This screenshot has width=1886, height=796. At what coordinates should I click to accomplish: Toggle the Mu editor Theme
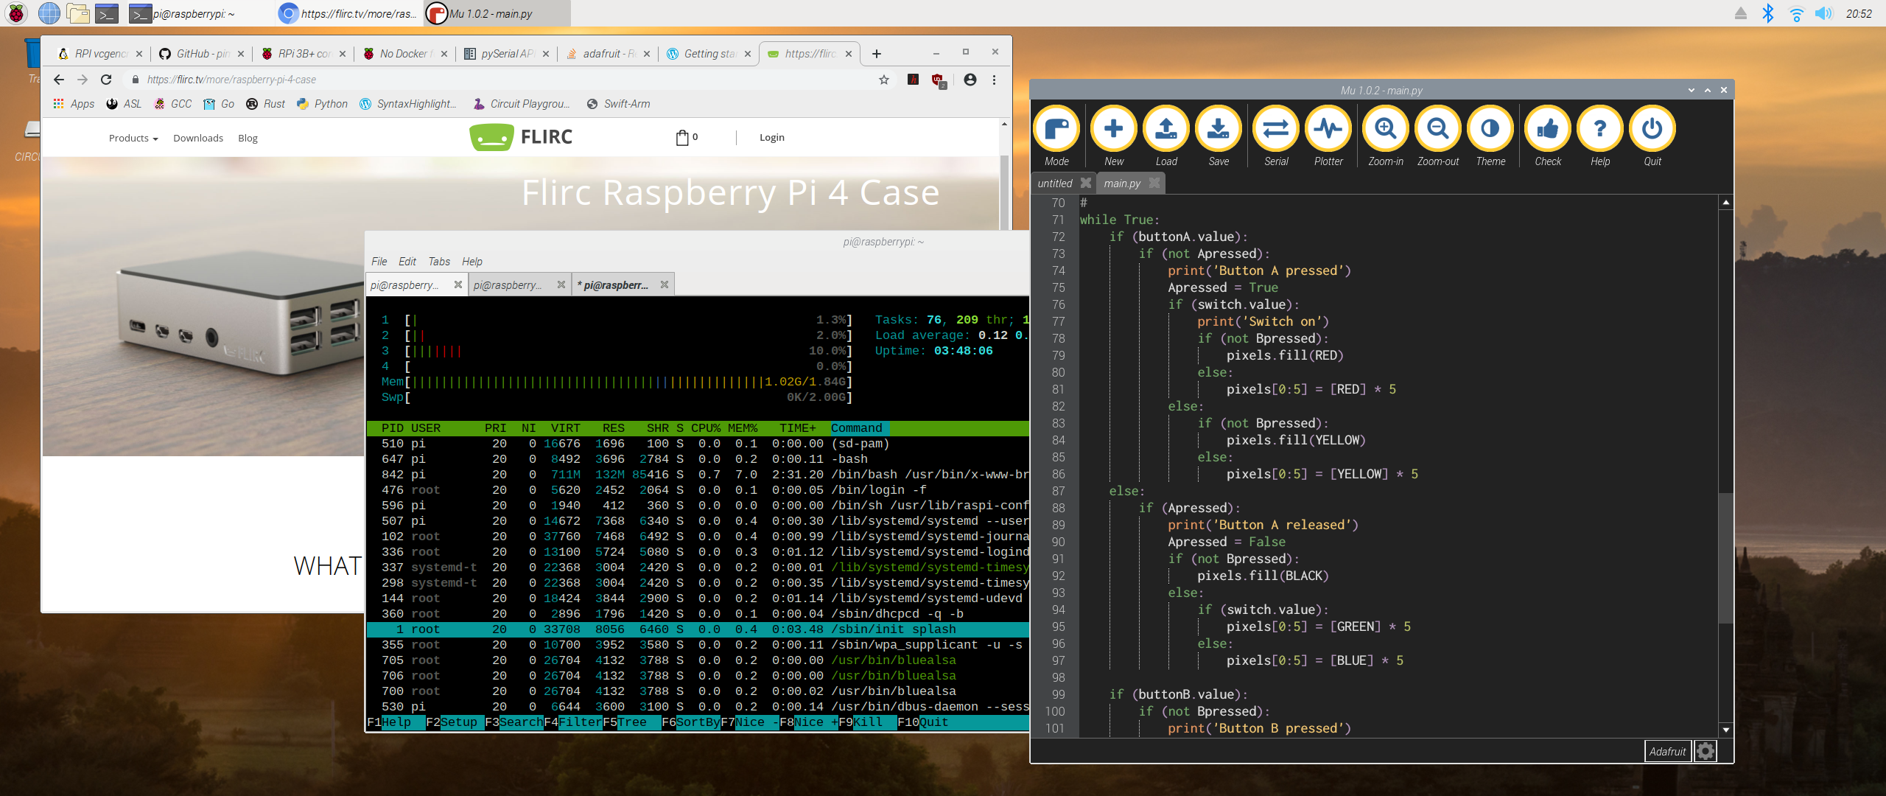pyautogui.click(x=1490, y=136)
